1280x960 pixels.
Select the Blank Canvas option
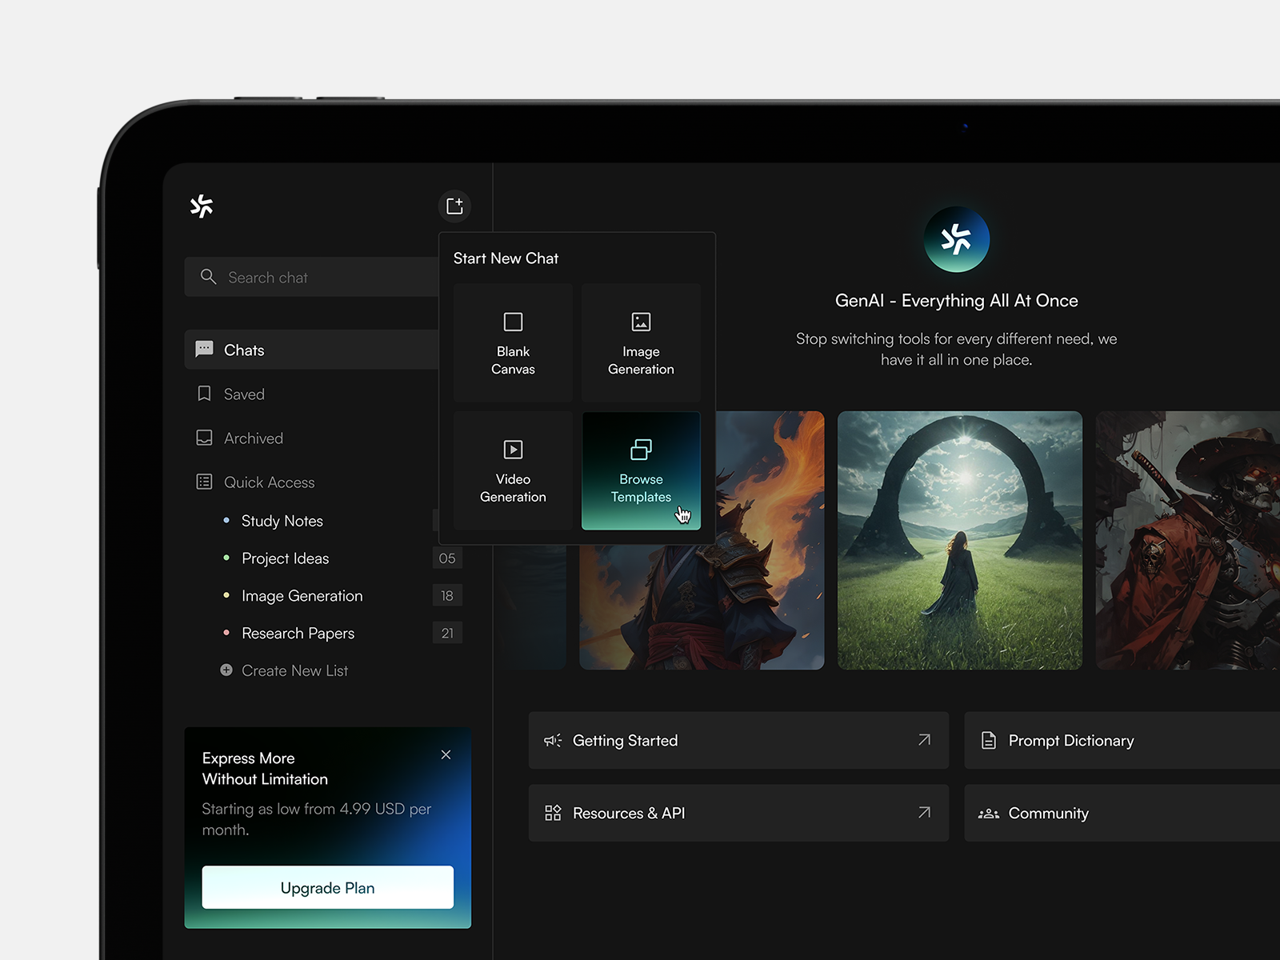click(x=513, y=343)
